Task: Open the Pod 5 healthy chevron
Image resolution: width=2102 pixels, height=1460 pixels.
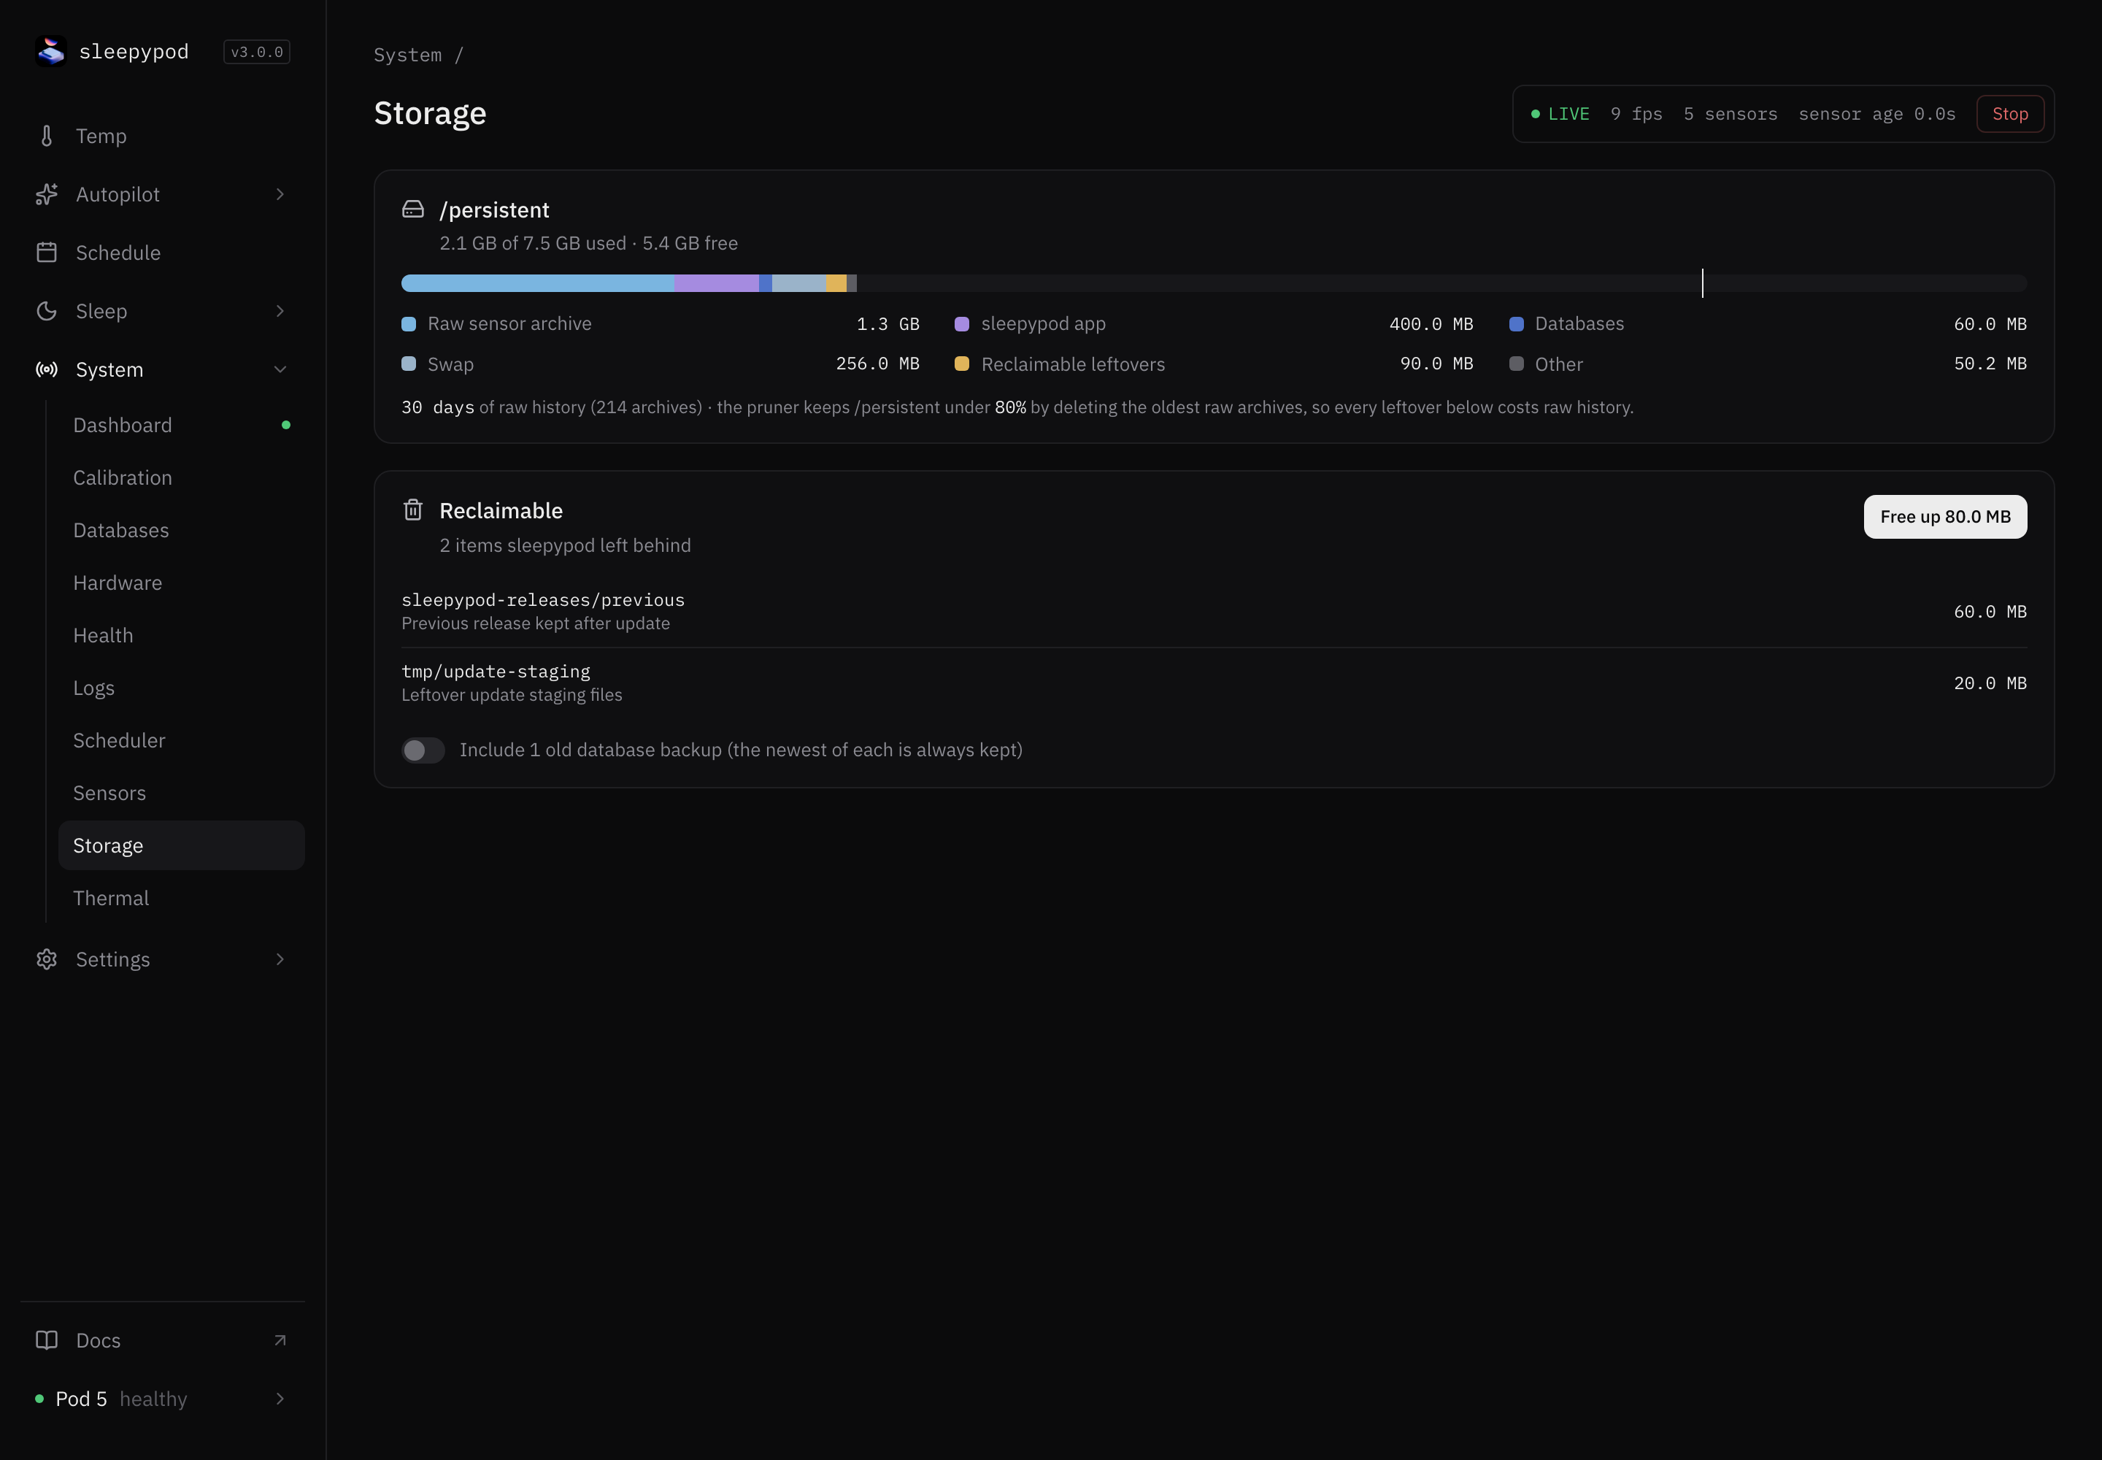Action: 280,1399
